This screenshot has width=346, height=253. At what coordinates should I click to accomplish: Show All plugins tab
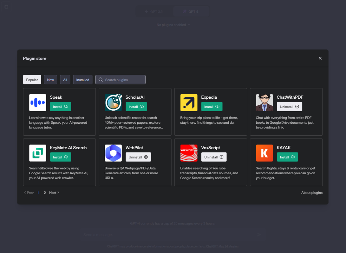[65, 80]
